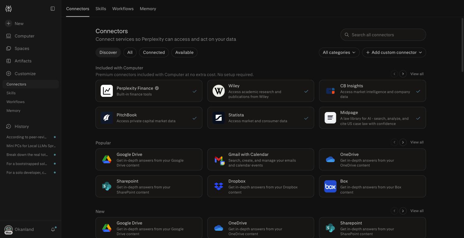Open Artifacts in the sidebar
Viewport: 464px width, 238px height.
[23, 61]
